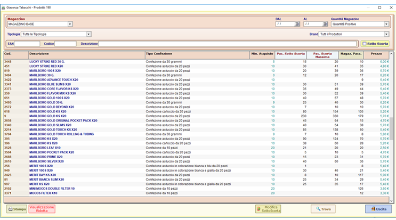The height and width of the screenshot is (220, 396).
Task: Select the MOODS FILTER X10 row
Action: [196, 193]
